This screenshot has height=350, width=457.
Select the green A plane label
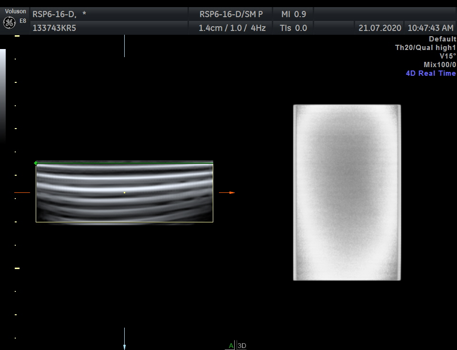(x=231, y=346)
